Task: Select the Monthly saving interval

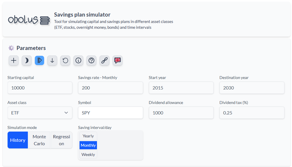Action: 88,145
